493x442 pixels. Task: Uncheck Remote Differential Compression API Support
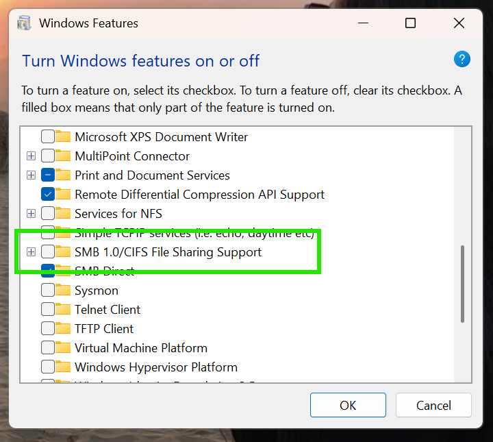48,194
